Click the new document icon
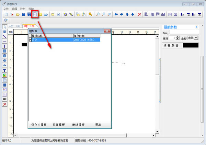The image size is (206, 145). point(6,14)
